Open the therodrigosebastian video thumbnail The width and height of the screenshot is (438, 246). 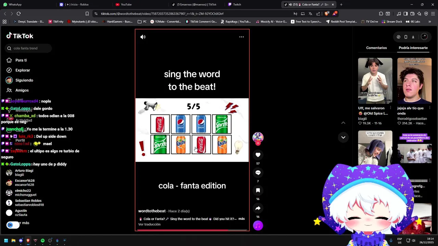coord(414,81)
